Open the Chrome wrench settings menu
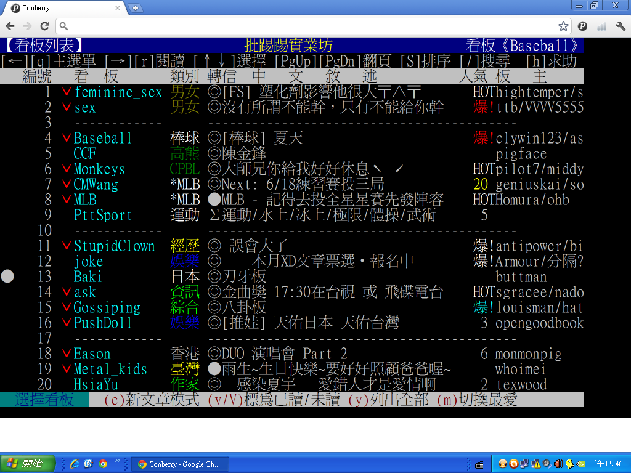631x473 pixels. [621, 26]
